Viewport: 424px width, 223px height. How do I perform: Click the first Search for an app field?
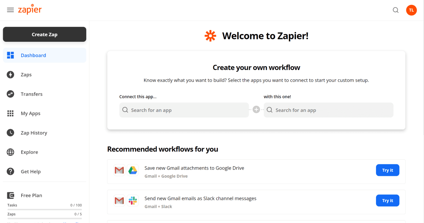tap(184, 110)
